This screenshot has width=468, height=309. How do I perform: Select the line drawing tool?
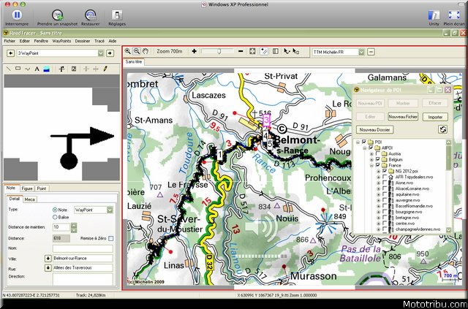(8, 69)
